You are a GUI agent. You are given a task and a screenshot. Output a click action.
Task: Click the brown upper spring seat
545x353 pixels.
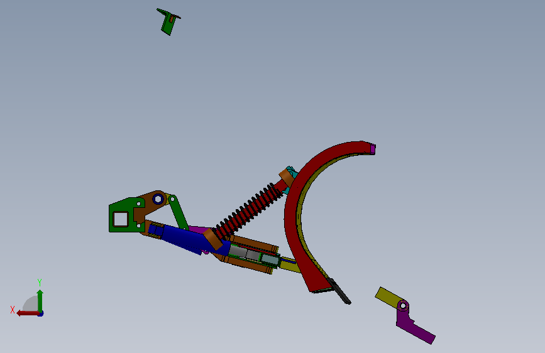pyautogui.click(x=287, y=178)
